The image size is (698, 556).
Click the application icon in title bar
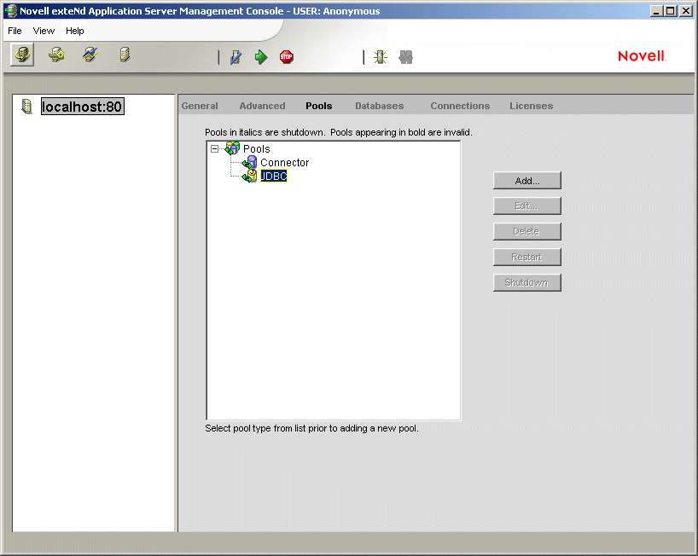pyautogui.click(x=11, y=11)
